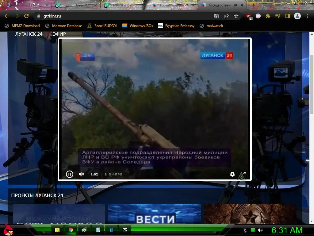The width and height of the screenshot is (314, 236).
Task: Click the 6:31 AM clock
Action: pyautogui.click(x=287, y=230)
